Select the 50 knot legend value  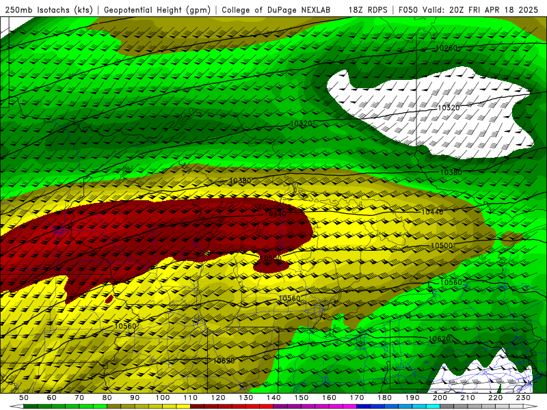[x=24, y=398]
